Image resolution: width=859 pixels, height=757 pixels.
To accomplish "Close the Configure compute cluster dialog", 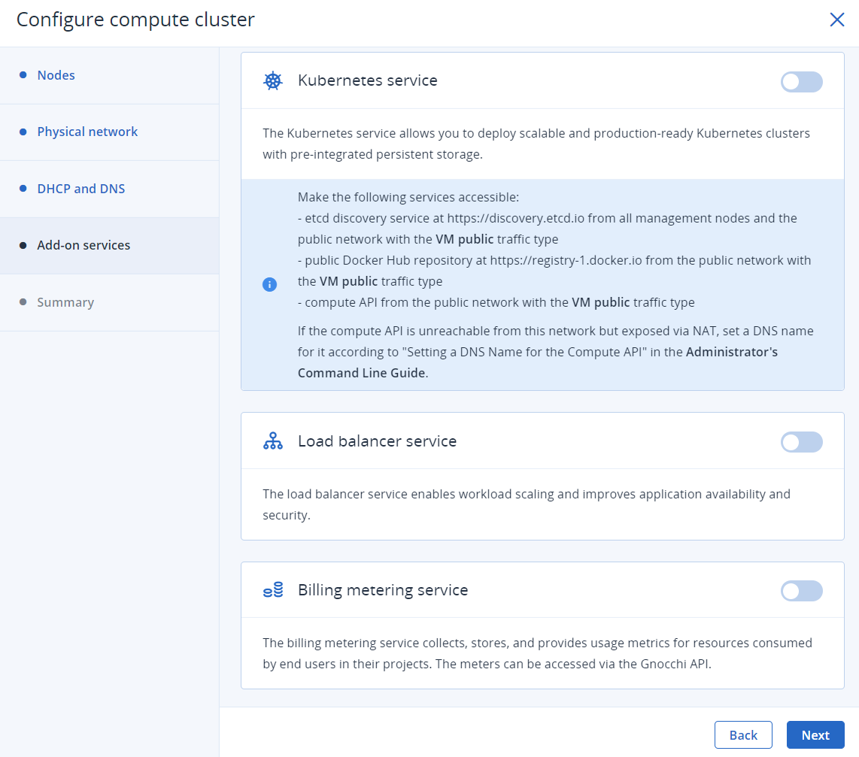I will 836,20.
